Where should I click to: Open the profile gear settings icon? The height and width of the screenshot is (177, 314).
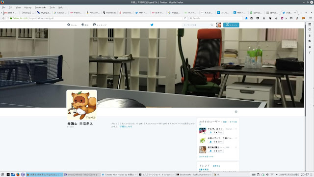click(236, 112)
